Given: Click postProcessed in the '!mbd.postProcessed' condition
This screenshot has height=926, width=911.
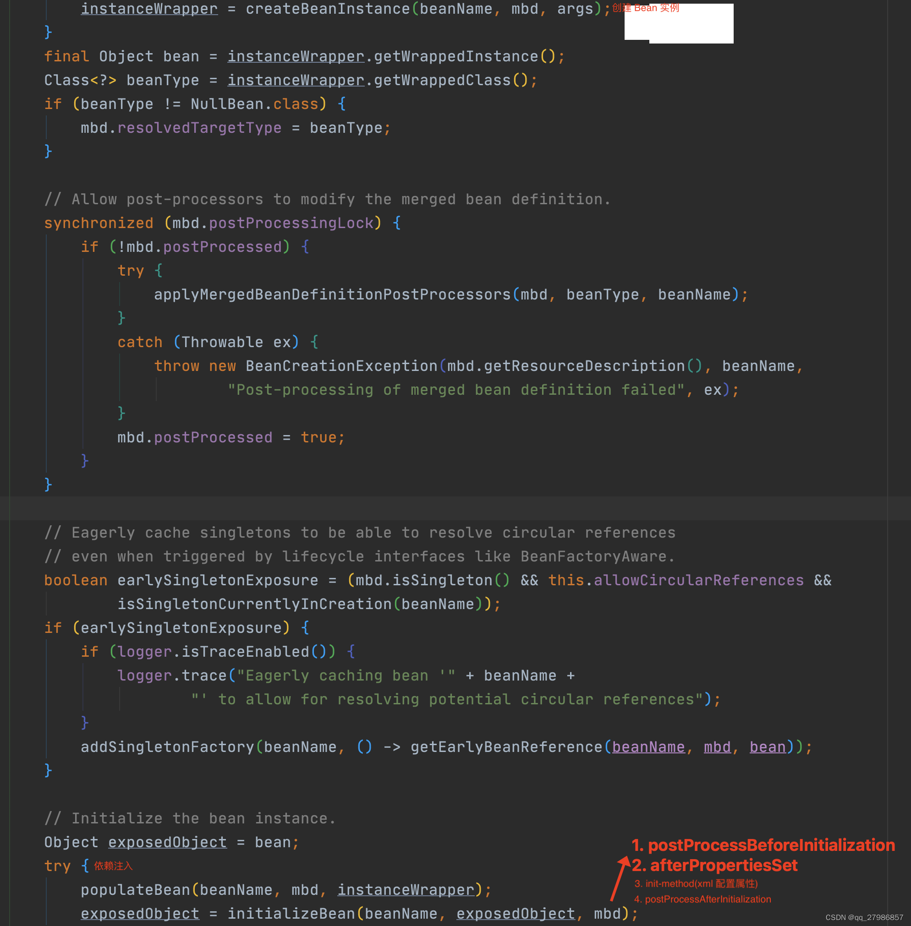Looking at the screenshot, I should tap(223, 247).
